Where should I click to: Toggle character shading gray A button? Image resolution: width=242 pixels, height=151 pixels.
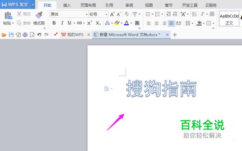click(x=137, y=23)
